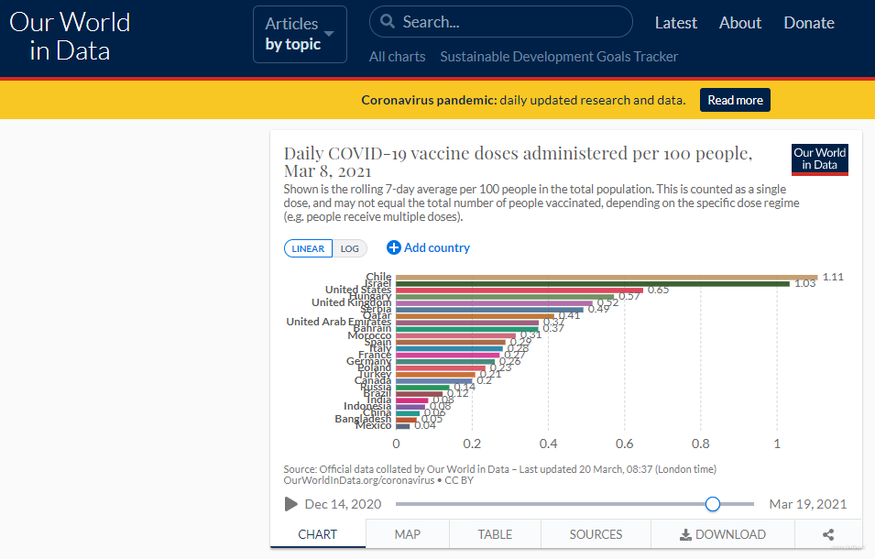Click the 0.65 value label
Viewport: 875px width, 559px height.
point(659,290)
